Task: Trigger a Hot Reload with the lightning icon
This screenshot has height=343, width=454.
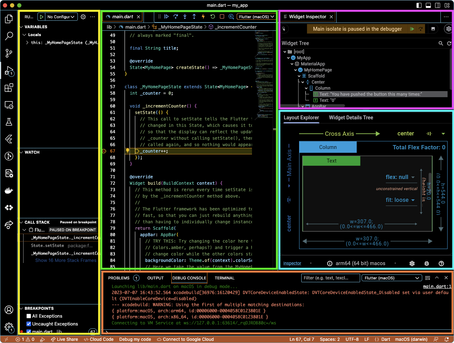Action: (x=202, y=16)
